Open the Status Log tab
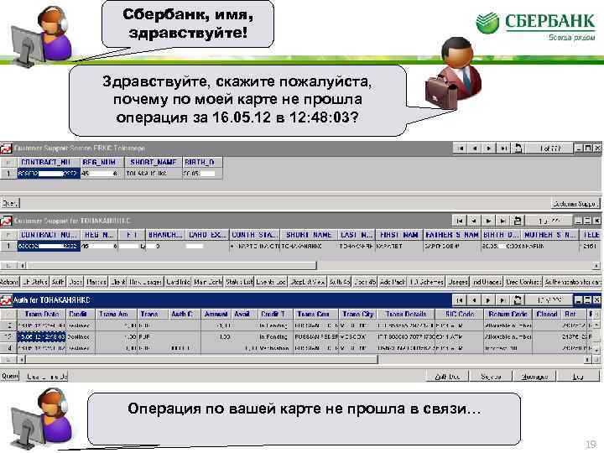The image size is (604, 453). (x=239, y=282)
